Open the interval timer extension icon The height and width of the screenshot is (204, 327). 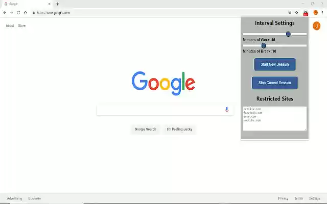coord(306,13)
